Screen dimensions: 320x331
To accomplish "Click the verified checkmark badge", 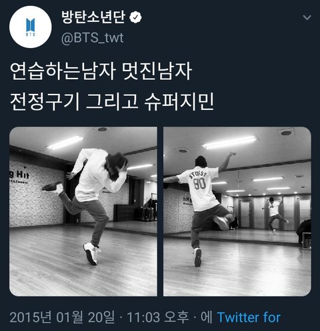I will point(135,17).
